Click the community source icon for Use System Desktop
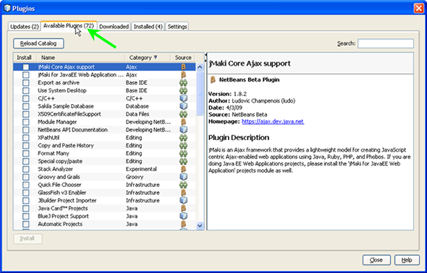Viewport: 427px width, 273px height. click(x=183, y=90)
